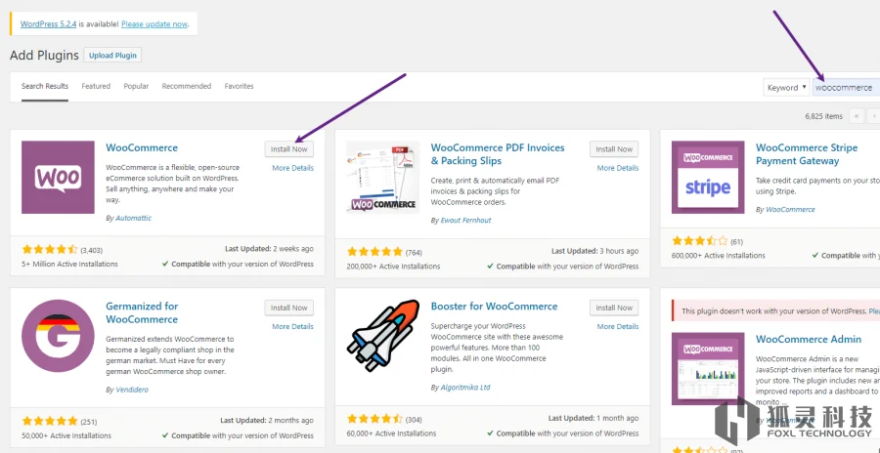The width and height of the screenshot is (880, 453).
Task: Open More Details for Germanized for WooCommerce
Action: [x=293, y=327]
